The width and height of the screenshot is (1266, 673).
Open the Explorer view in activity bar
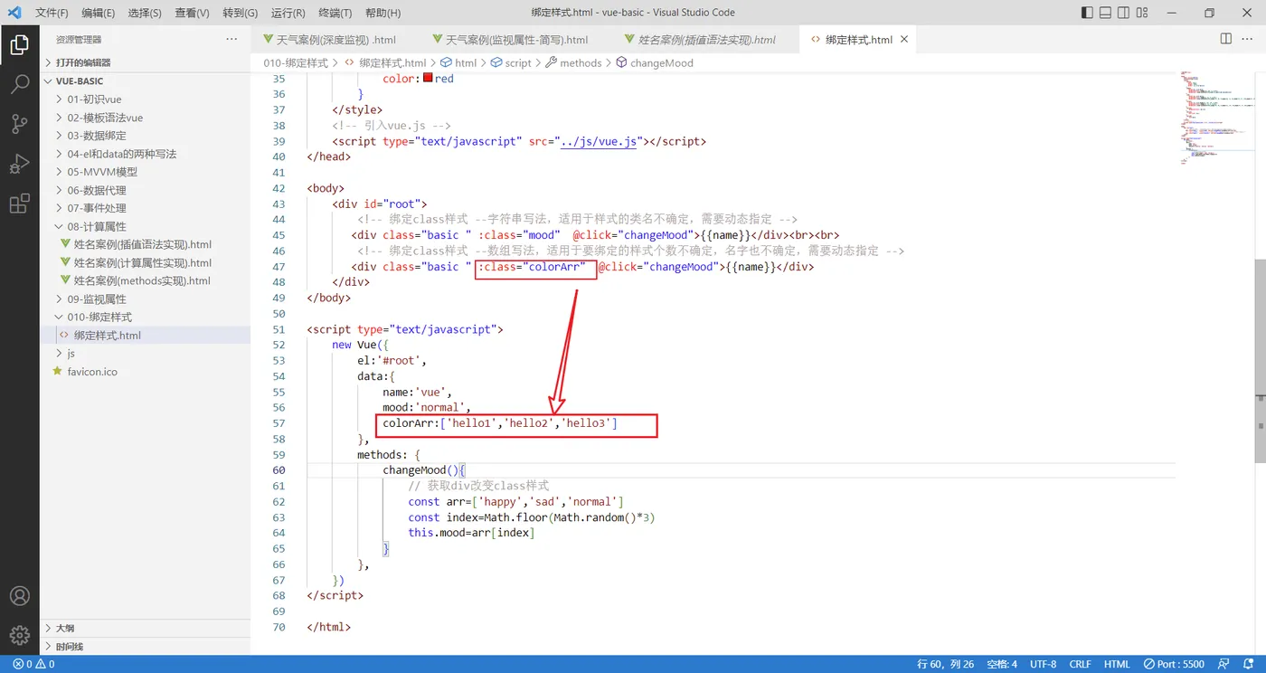pyautogui.click(x=19, y=44)
